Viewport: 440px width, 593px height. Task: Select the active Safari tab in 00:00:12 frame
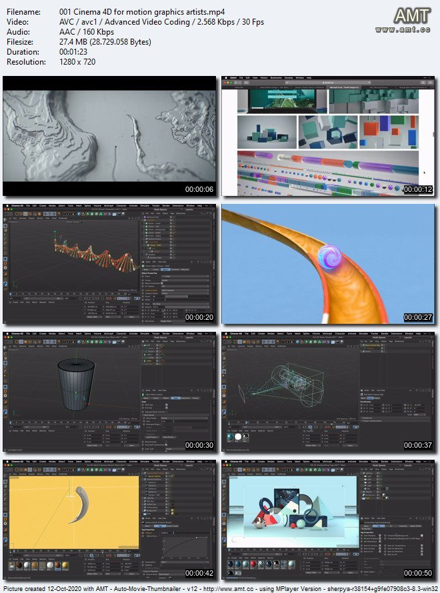point(345,87)
